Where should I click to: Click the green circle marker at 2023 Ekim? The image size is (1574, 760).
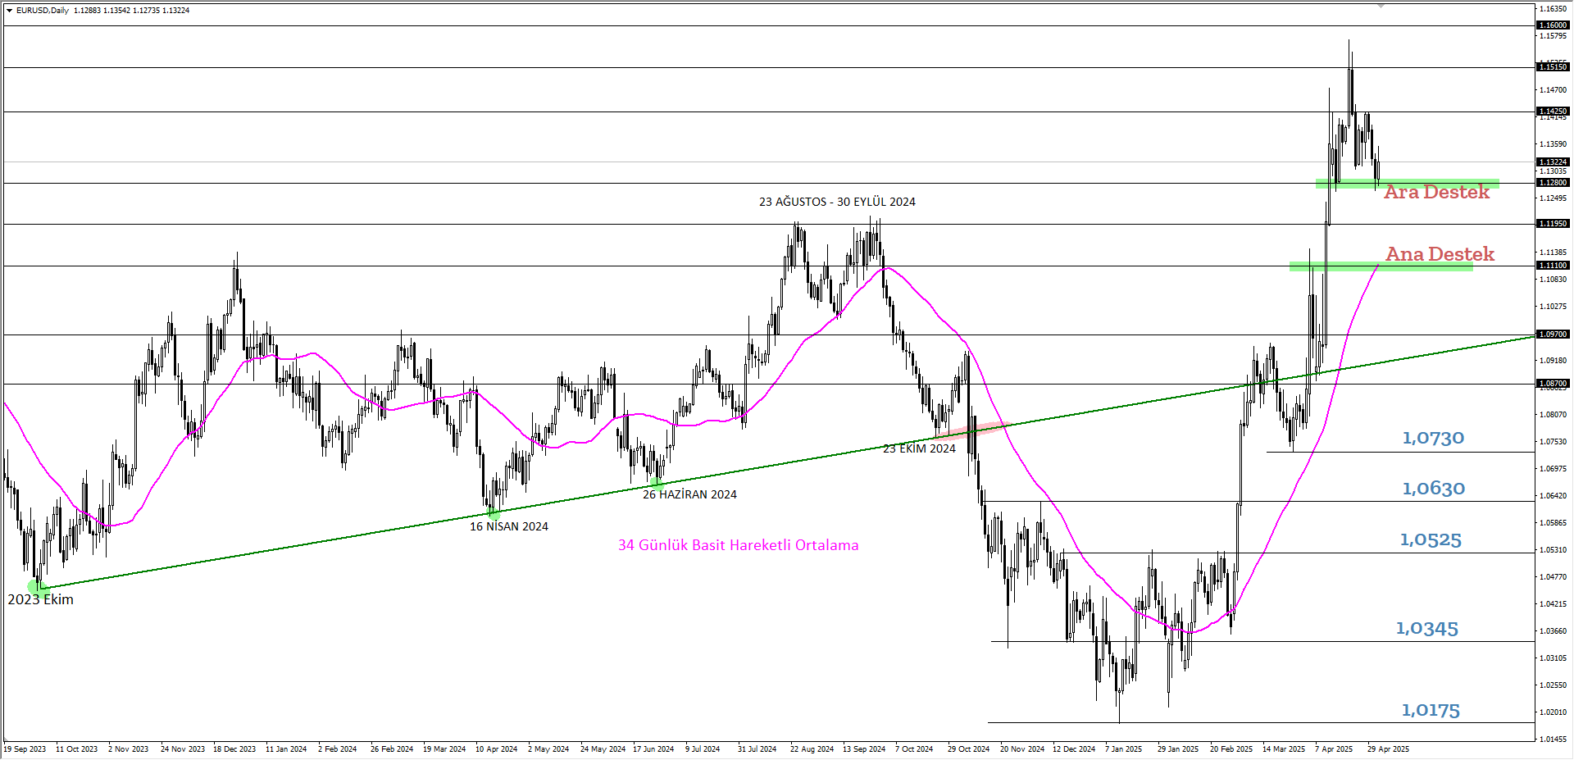[x=37, y=587]
